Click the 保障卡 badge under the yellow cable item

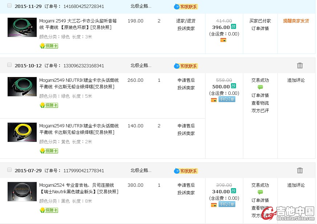click(x=49, y=151)
